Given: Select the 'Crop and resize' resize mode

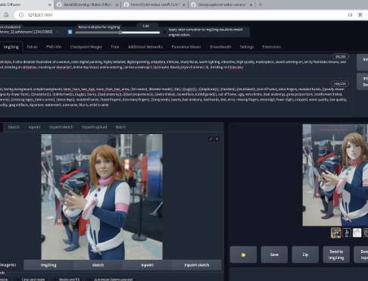Looking at the screenshot, I should (30, 279).
